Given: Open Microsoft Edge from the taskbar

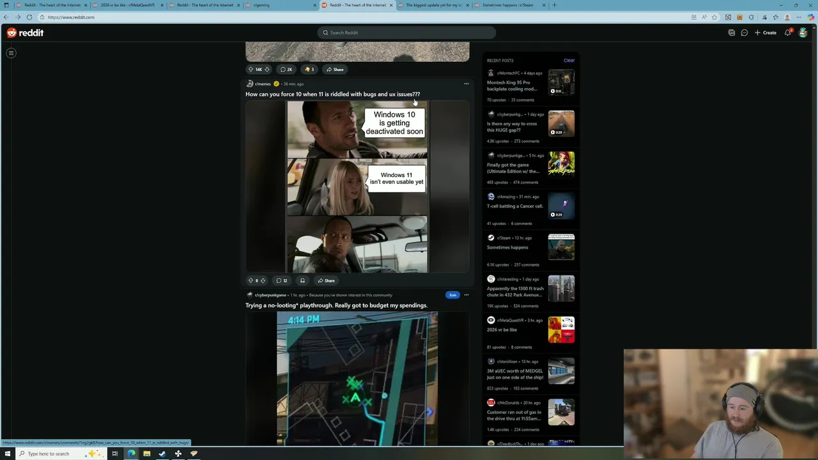Looking at the screenshot, I should click(x=131, y=454).
